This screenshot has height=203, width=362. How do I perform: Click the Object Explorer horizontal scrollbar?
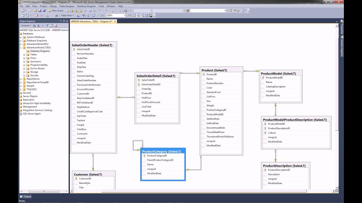[x=44, y=191]
